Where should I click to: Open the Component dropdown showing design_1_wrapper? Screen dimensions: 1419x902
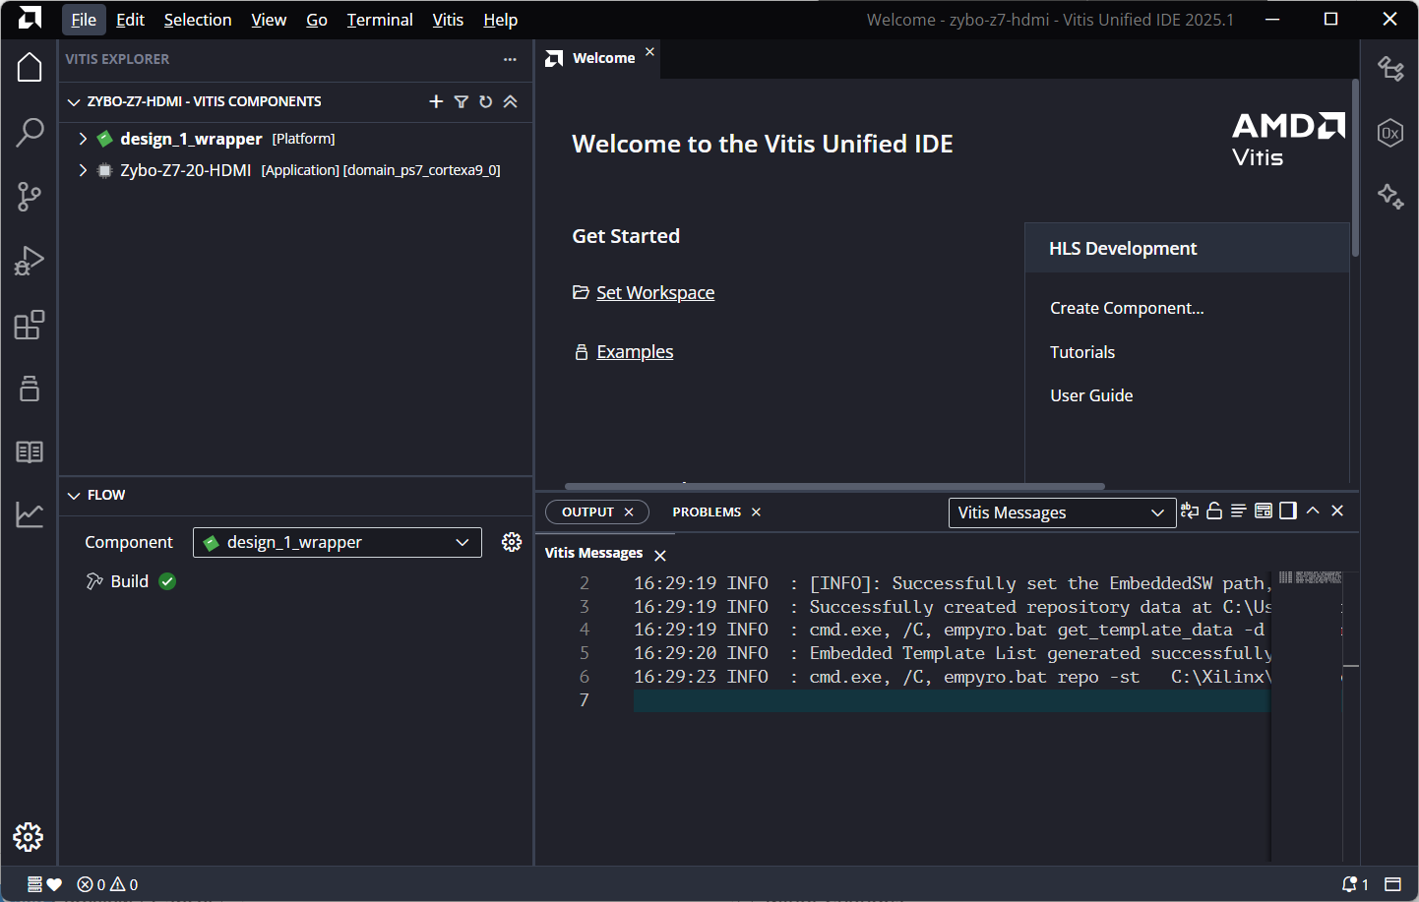[338, 542]
